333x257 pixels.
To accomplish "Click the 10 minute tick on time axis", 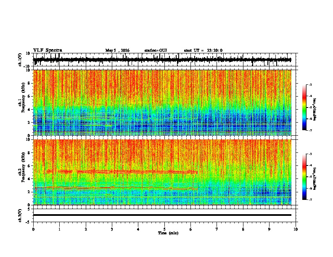I will [296, 229].
